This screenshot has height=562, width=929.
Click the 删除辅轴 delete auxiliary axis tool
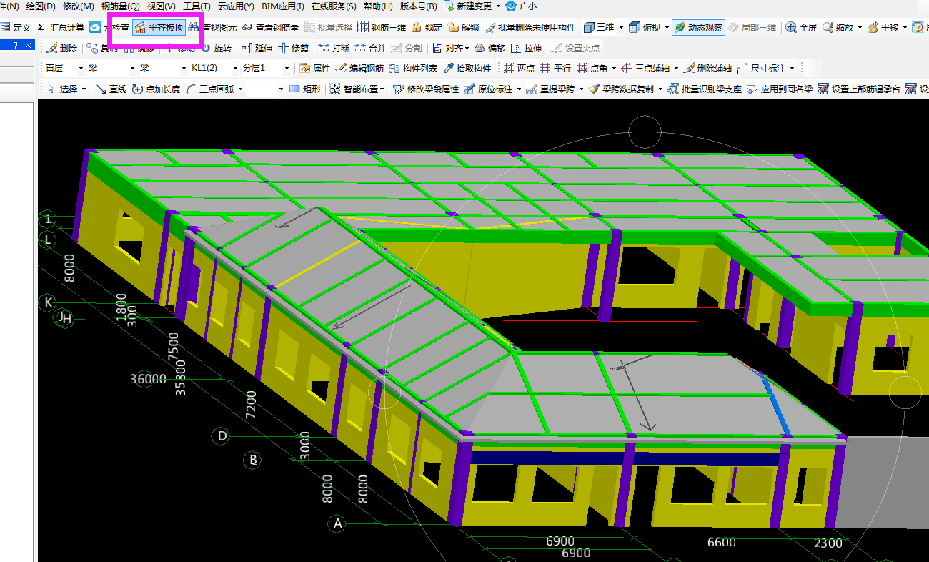tap(708, 69)
